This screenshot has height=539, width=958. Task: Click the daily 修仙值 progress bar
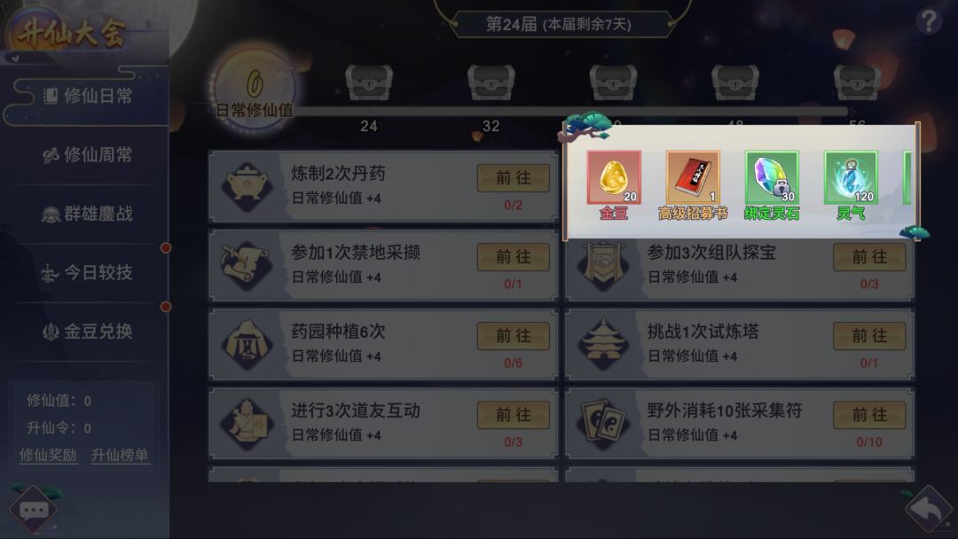[x=571, y=112]
